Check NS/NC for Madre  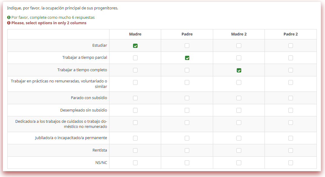[135, 163]
